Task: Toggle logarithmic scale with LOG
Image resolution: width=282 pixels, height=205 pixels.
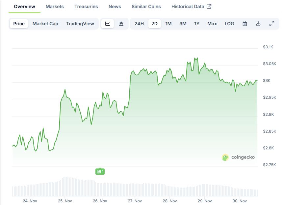Action: 229,24
